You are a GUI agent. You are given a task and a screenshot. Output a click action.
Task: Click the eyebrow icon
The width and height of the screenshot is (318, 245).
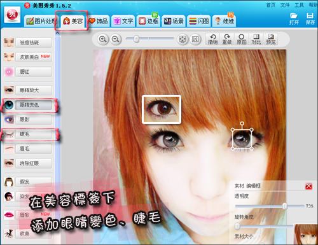pos(9,149)
